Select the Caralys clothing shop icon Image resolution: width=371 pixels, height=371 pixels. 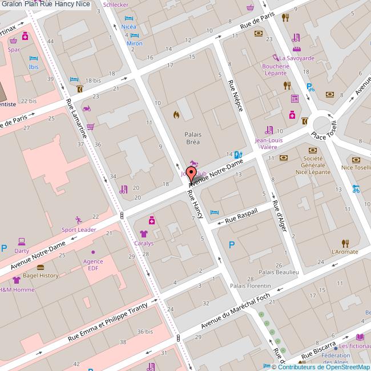click(x=143, y=233)
